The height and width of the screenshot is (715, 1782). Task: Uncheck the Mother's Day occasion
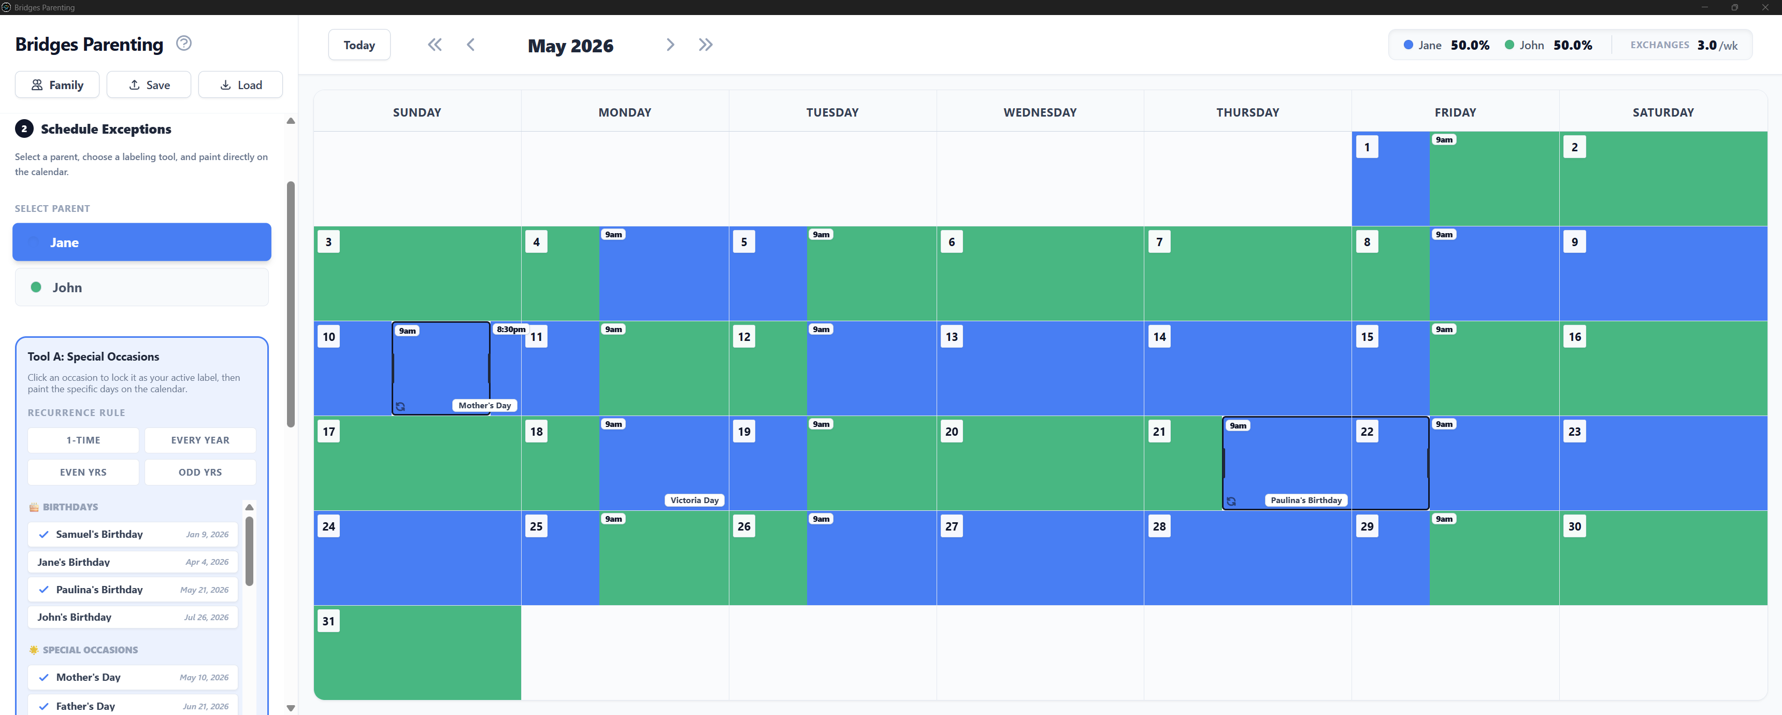(x=44, y=677)
